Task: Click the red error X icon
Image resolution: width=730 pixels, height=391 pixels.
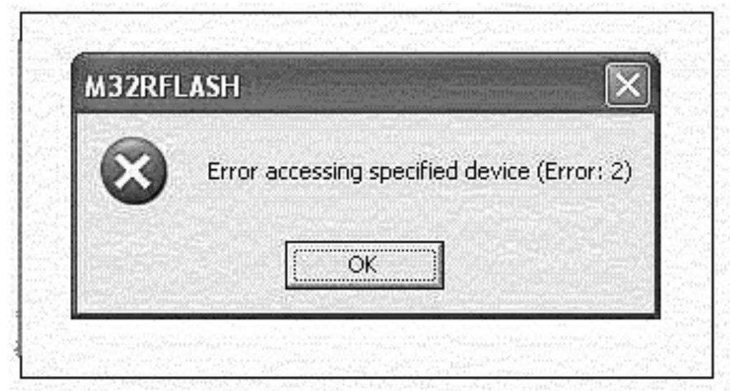Action: [134, 171]
